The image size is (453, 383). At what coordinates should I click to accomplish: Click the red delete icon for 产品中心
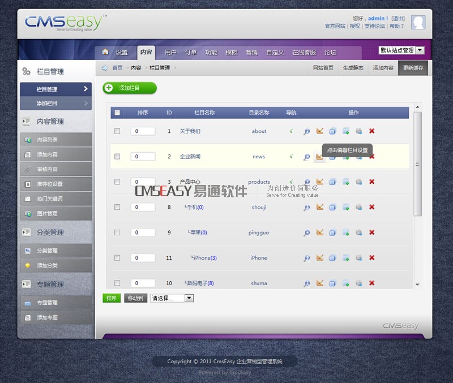[x=372, y=182]
